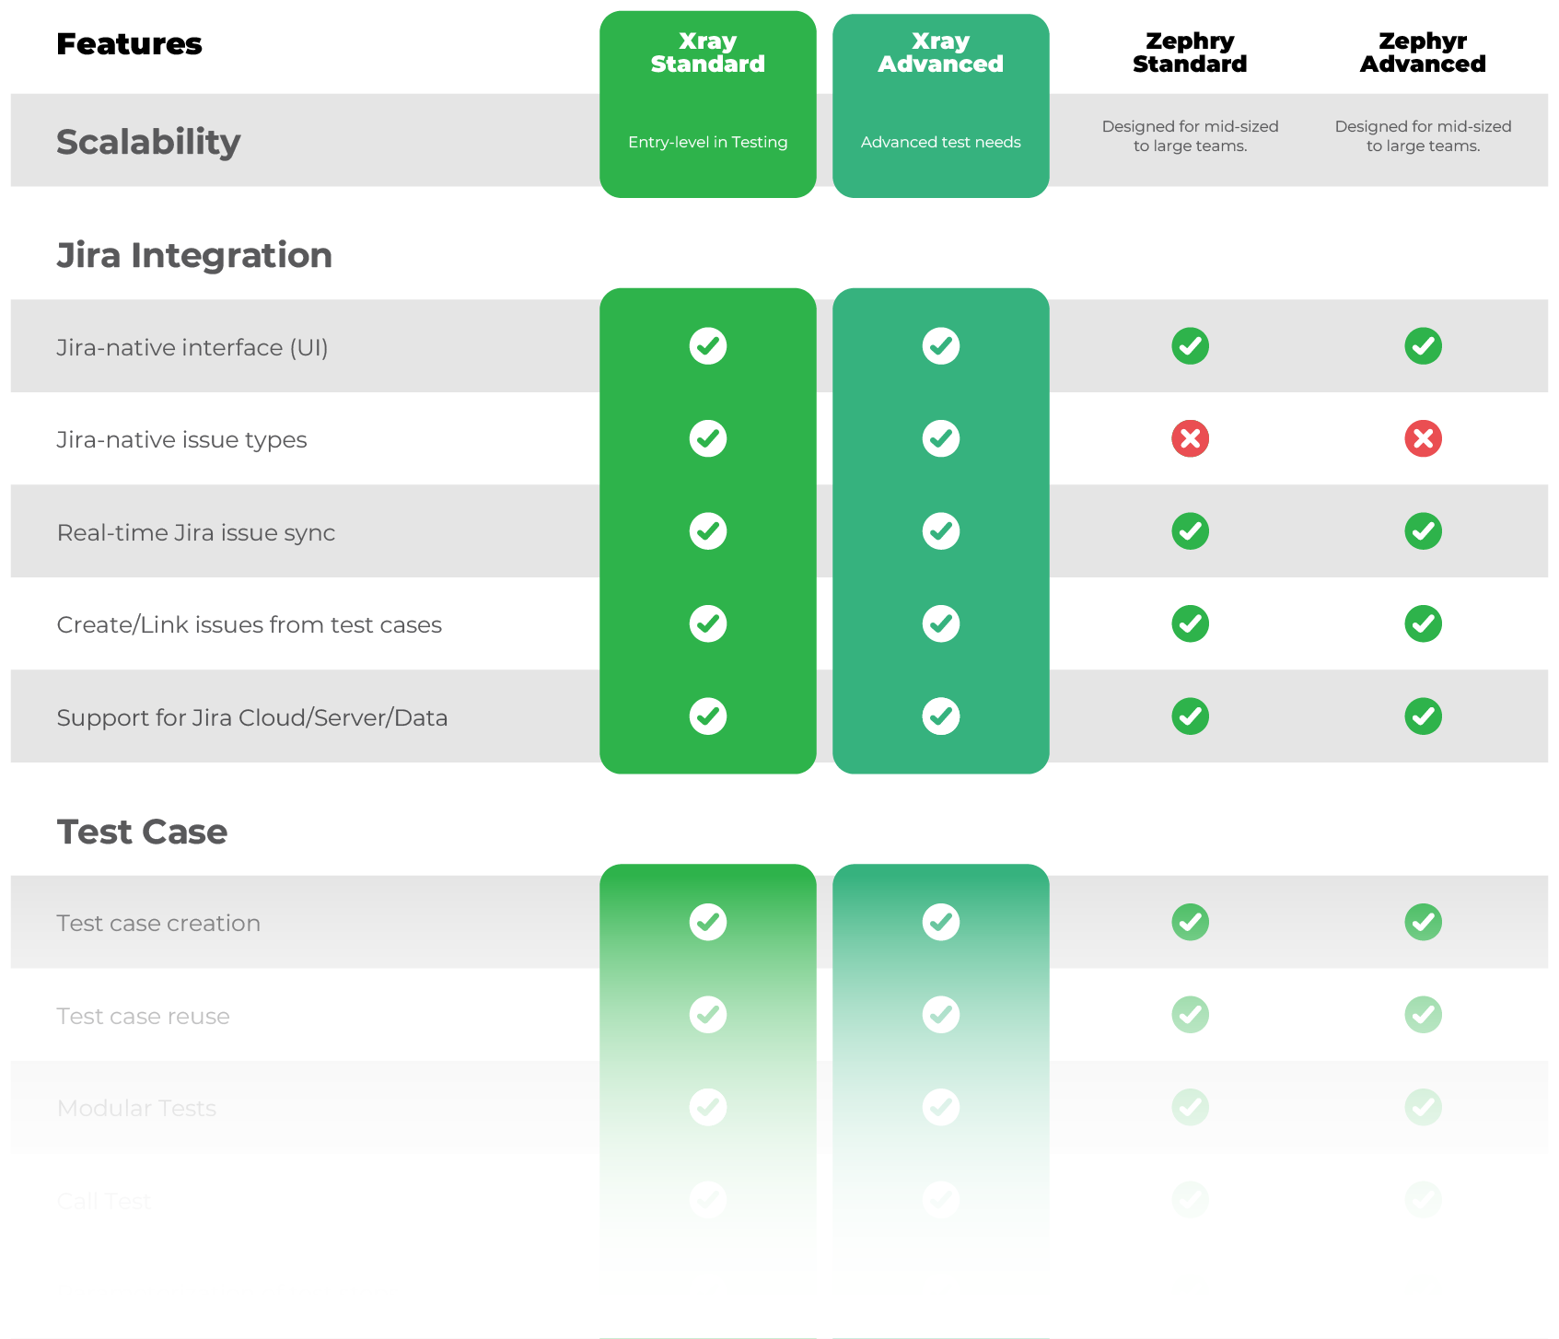
Task: Click Xray Standard checkmark for Jira-native interface
Action: click(x=707, y=346)
